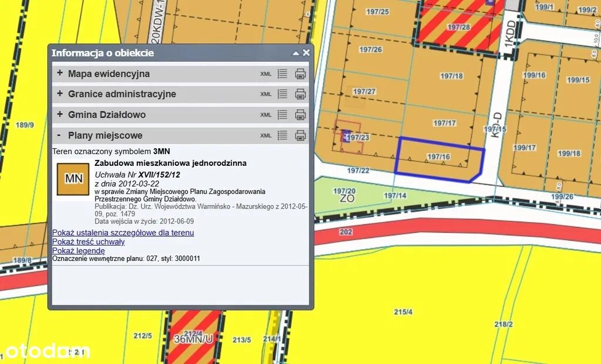Screen dimensions: 601x364
Task: Roll up the Informacja o obiekcie panel
Action: pyautogui.click(x=296, y=53)
